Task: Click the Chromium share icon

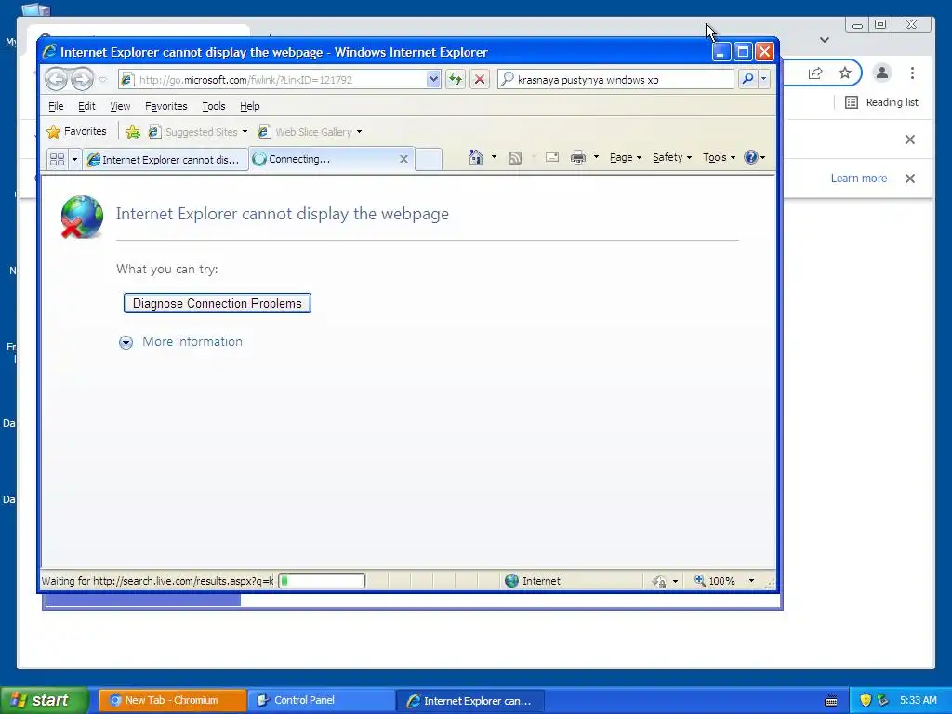Action: (815, 73)
